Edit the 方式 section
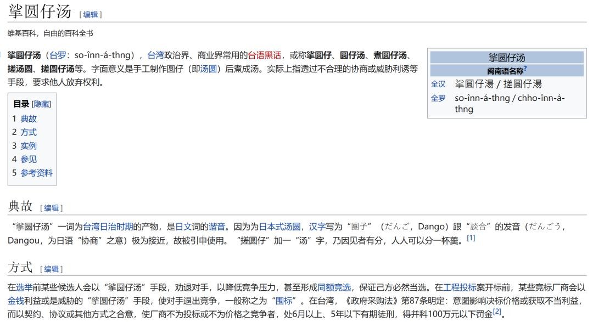The width and height of the screenshot is (593, 322). [x=51, y=269]
